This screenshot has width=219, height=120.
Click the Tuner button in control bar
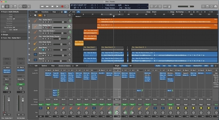click(x=156, y=6)
